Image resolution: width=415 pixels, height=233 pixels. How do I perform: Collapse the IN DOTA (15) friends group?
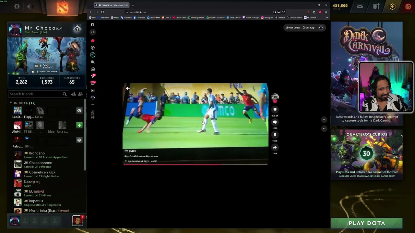click(x=11, y=103)
